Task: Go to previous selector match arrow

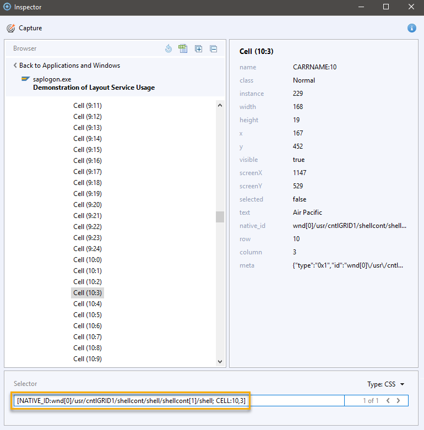Action: (x=388, y=401)
